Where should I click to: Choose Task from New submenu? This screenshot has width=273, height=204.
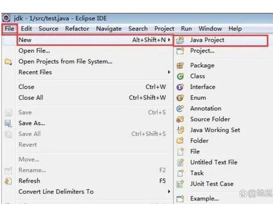coord(224,173)
